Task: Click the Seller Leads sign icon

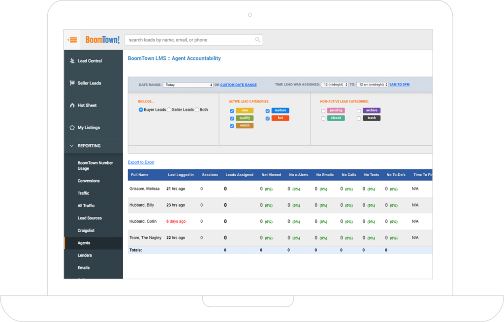Action: [x=72, y=83]
